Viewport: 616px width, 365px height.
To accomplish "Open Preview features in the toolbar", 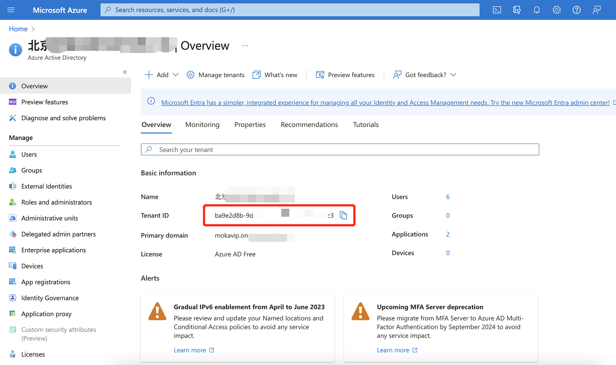I will (x=345, y=74).
